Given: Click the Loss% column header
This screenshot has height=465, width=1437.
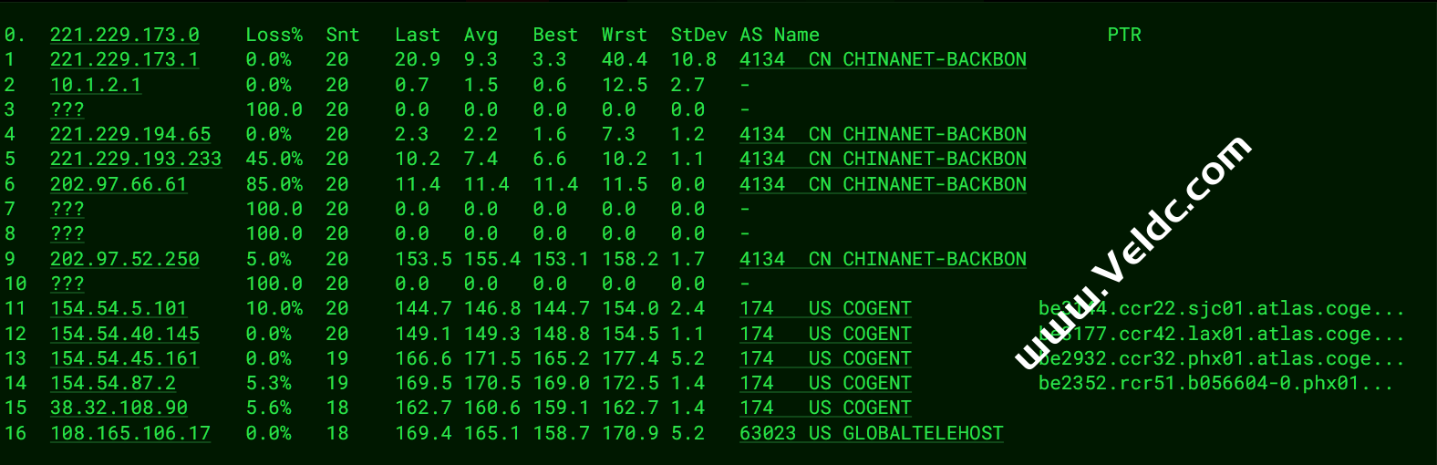Looking at the screenshot, I should pyautogui.click(x=274, y=35).
